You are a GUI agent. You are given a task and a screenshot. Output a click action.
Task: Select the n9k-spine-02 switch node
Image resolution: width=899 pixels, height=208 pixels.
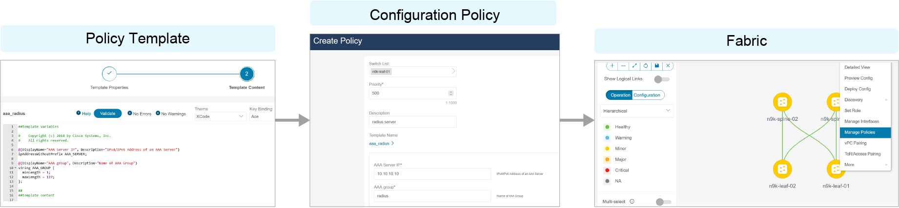click(x=782, y=102)
